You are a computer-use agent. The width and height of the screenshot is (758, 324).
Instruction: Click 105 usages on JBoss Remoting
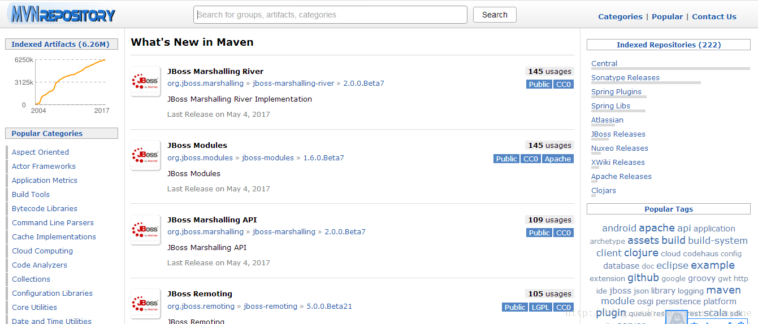click(549, 294)
